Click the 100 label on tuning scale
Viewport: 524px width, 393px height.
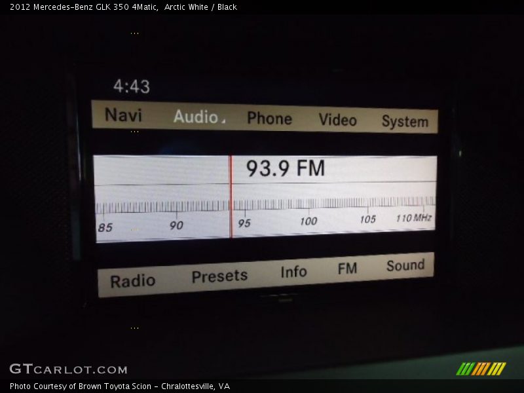(309, 221)
